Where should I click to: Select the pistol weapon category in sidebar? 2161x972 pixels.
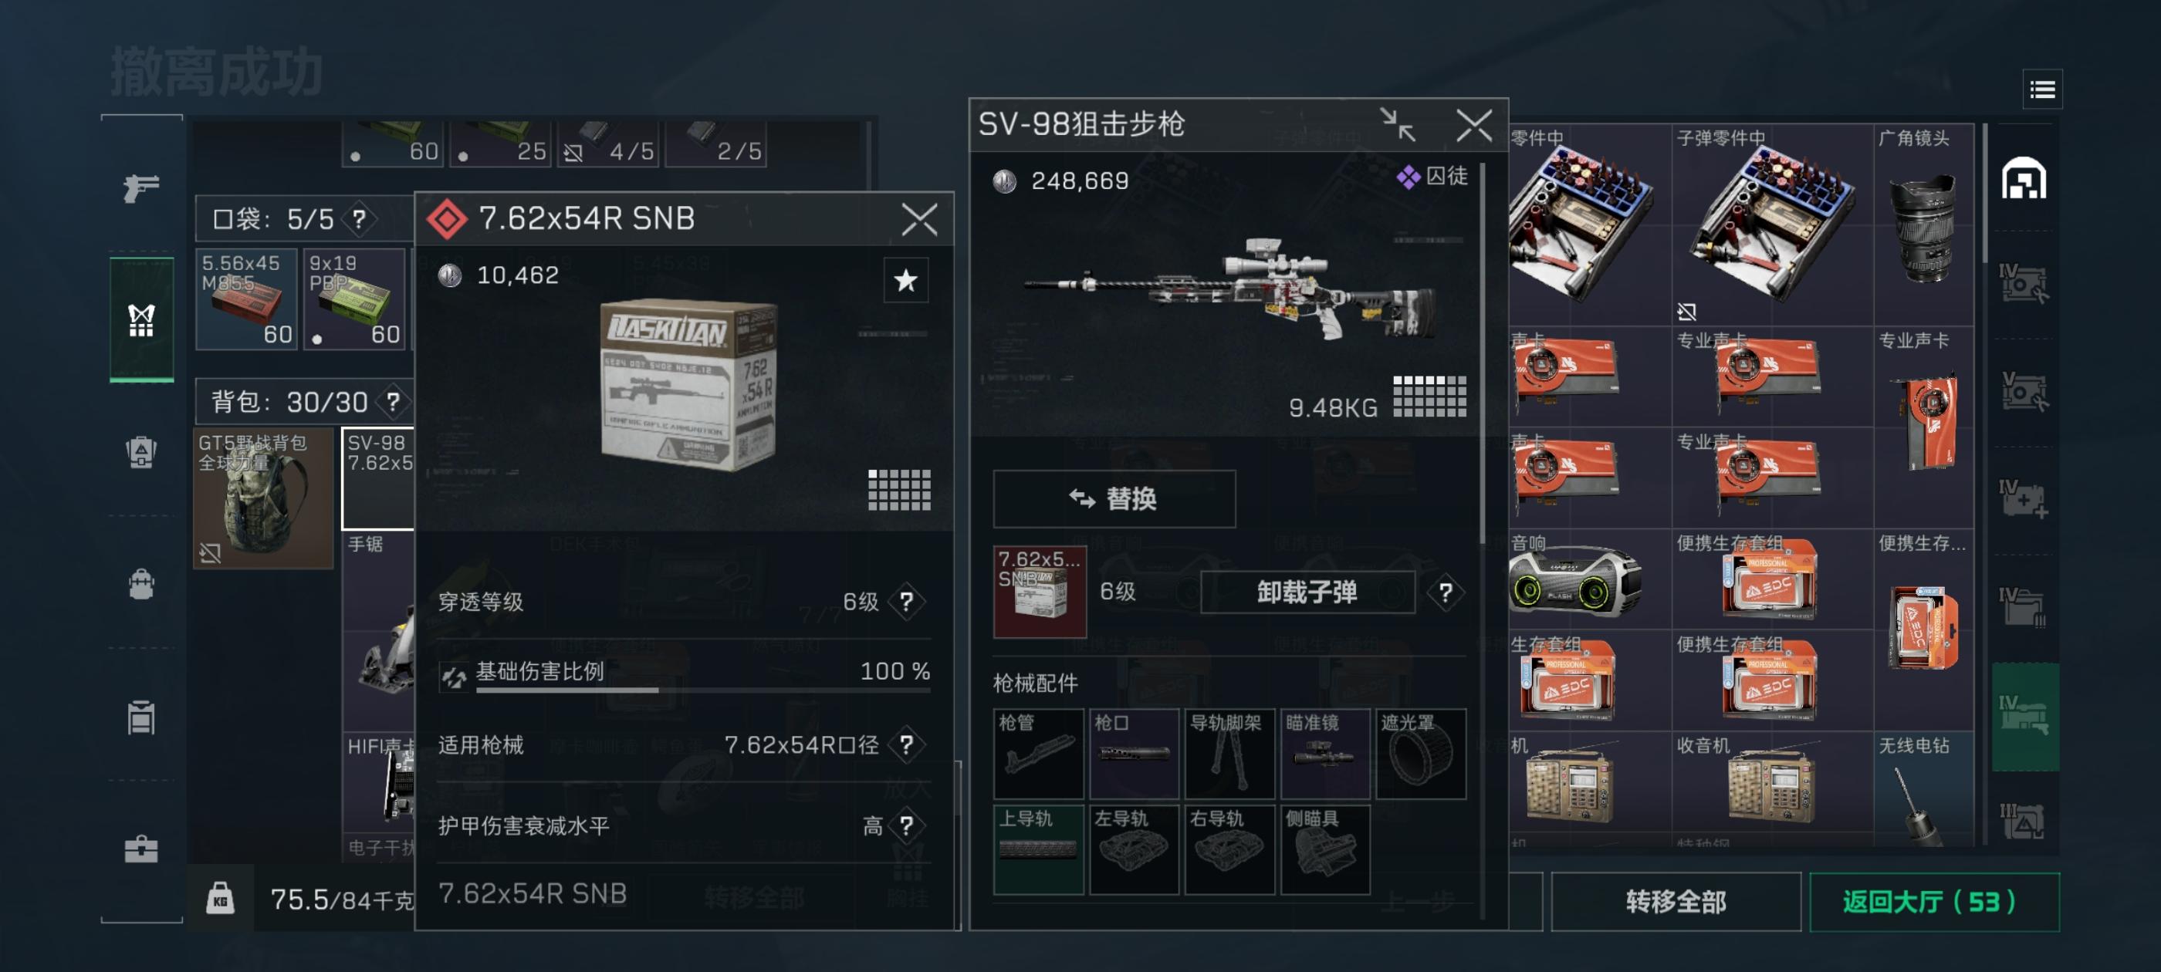pos(141,187)
